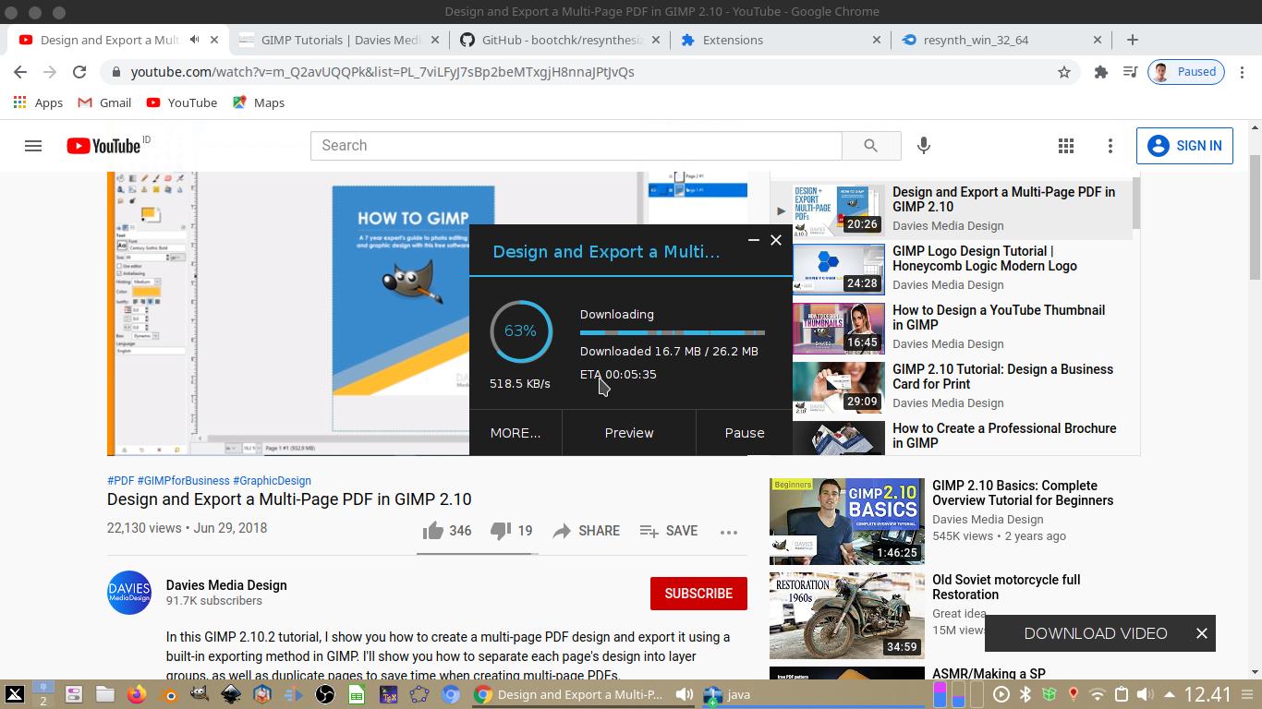Open a new Chrome tab
Viewport: 1262px width, 709px height.
click(x=1133, y=40)
